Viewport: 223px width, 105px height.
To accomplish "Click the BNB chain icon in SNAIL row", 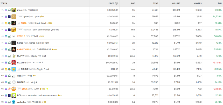I will [x=6, y=23].
